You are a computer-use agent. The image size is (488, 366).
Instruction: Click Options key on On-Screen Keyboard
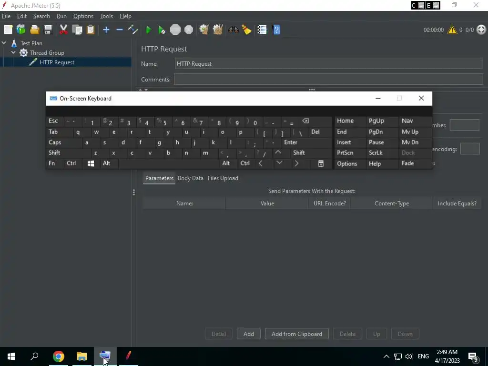tap(350, 163)
